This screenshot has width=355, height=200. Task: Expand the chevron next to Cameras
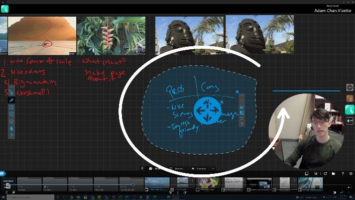click(x=213, y=168)
